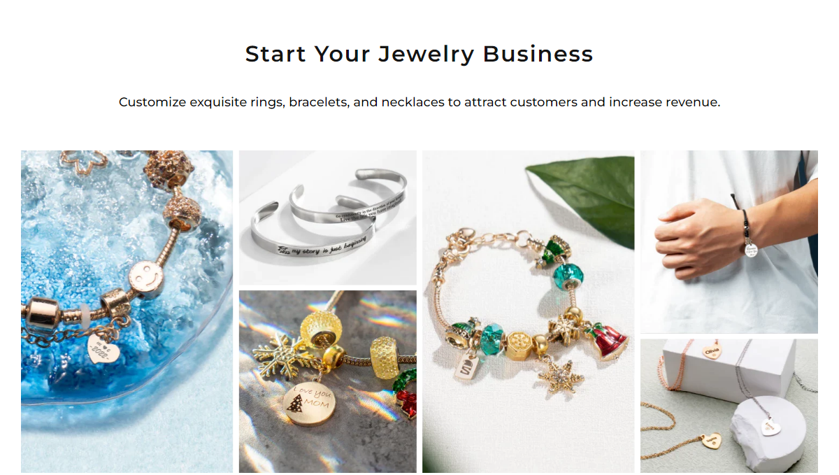Image resolution: width=839 pixels, height=475 pixels.
Task: Click the gold snowflake and yellow beads photo
Action: click(328, 382)
